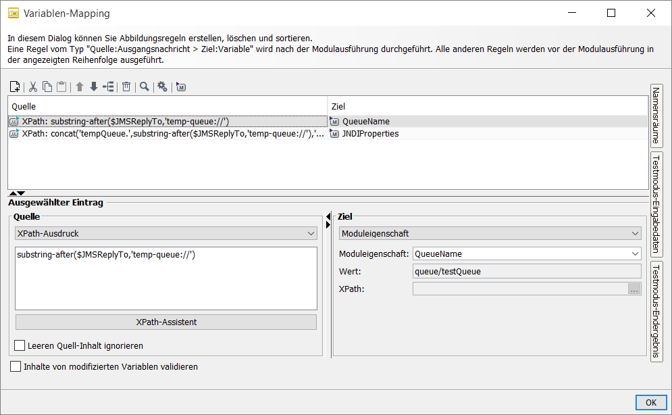Viewport: 672px width, 415px height.
Task: Move the selected rule down
Action: coord(94,87)
